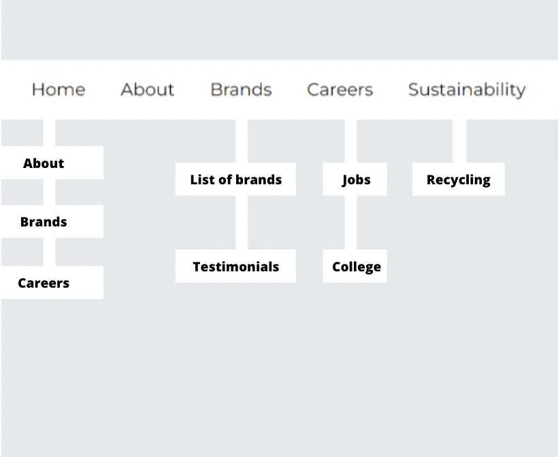The width and height of the screenshot is (558, 457).
Task: Click connector between bold About and bold Brands
Action: [49, 192]
